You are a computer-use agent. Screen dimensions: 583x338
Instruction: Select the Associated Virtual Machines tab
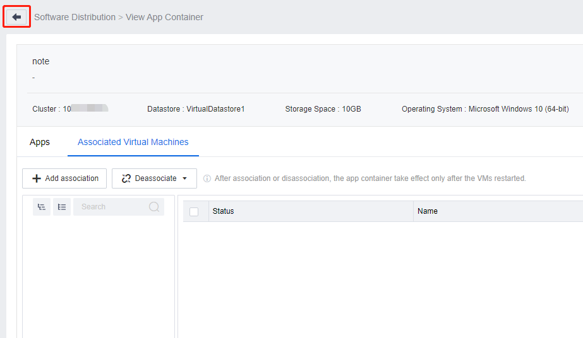pyautogui.click(x=133, y=143)
